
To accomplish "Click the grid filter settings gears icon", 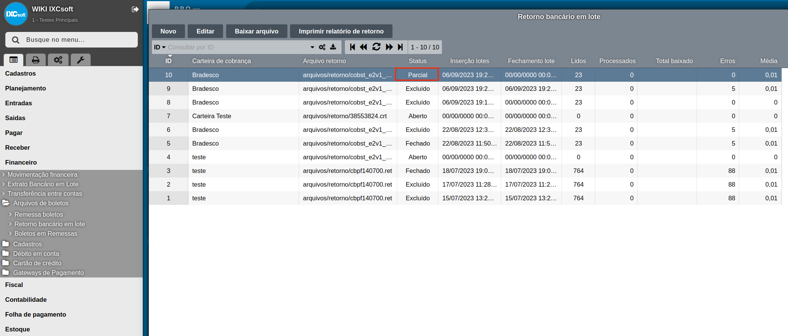I will 322,47.
